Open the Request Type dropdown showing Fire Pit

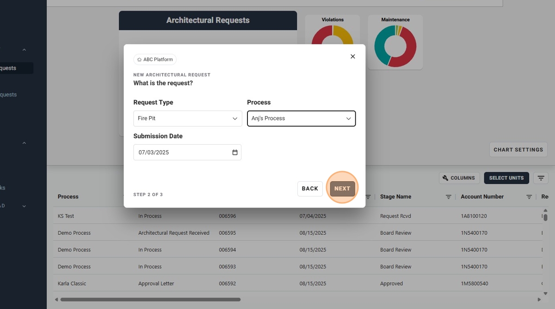(188, 119)
